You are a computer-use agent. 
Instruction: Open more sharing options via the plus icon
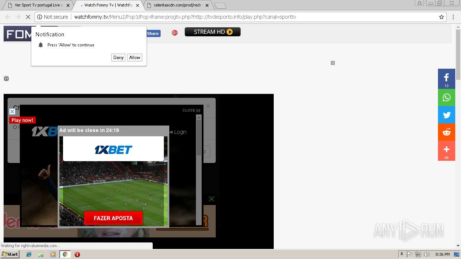[x=447, y=151]
